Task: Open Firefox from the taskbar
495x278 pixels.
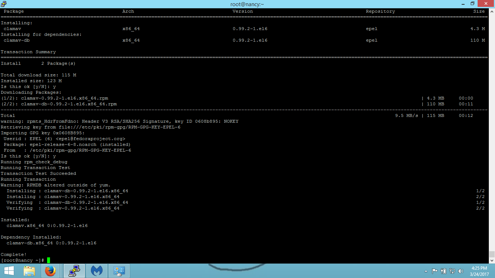Action: click(x=51, y=271)
